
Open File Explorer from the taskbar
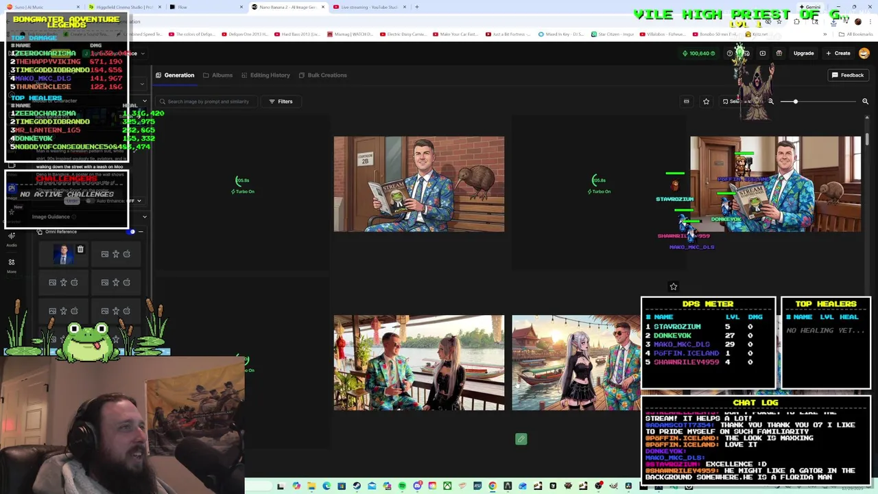(x=311, y=486)
